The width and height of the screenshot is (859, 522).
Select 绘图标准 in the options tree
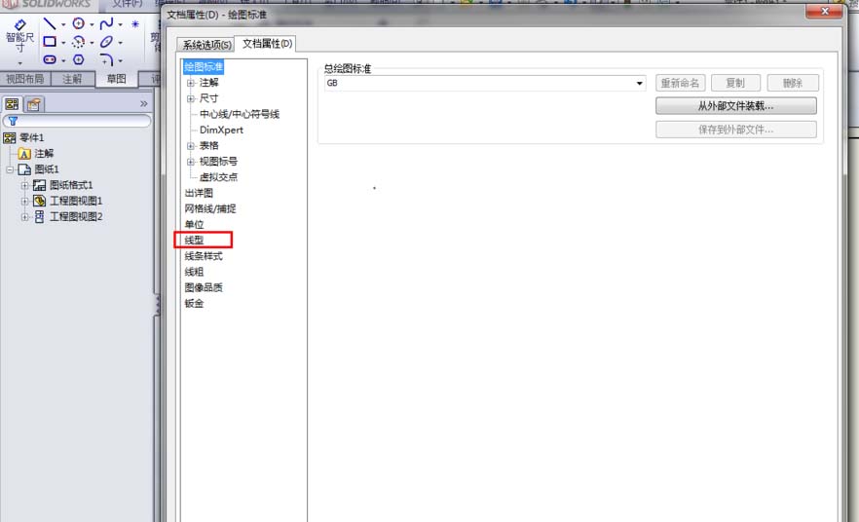click(204, 67)
